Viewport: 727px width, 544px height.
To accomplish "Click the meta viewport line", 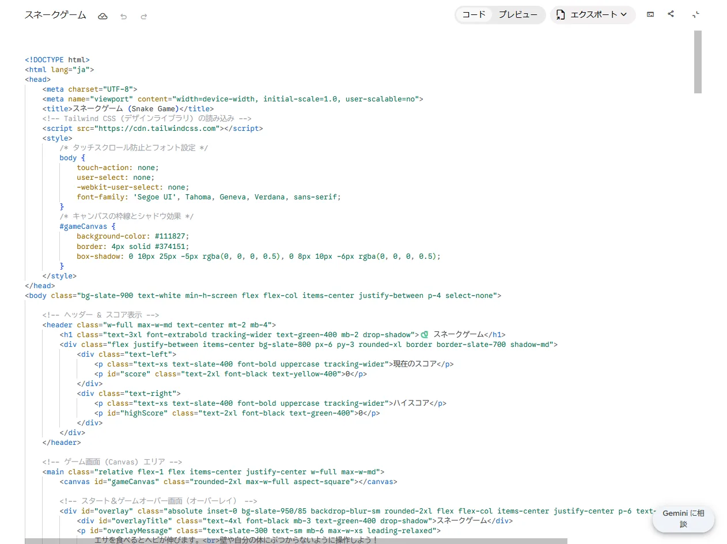I will point(233,99).
